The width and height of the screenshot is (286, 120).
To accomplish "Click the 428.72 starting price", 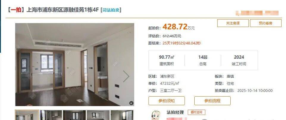I will click(x=175, y=27).
